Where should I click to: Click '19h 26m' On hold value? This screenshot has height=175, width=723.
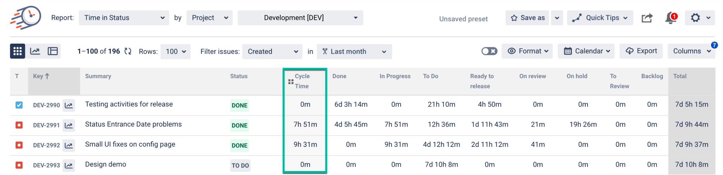(x=583, y=124)
